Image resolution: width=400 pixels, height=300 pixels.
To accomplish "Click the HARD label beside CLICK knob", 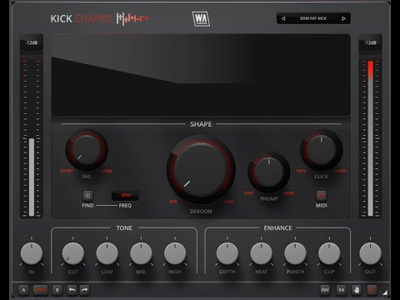I will 341,171.
